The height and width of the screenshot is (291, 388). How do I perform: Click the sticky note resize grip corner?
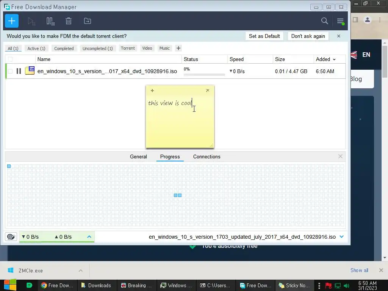pos(212,145)
